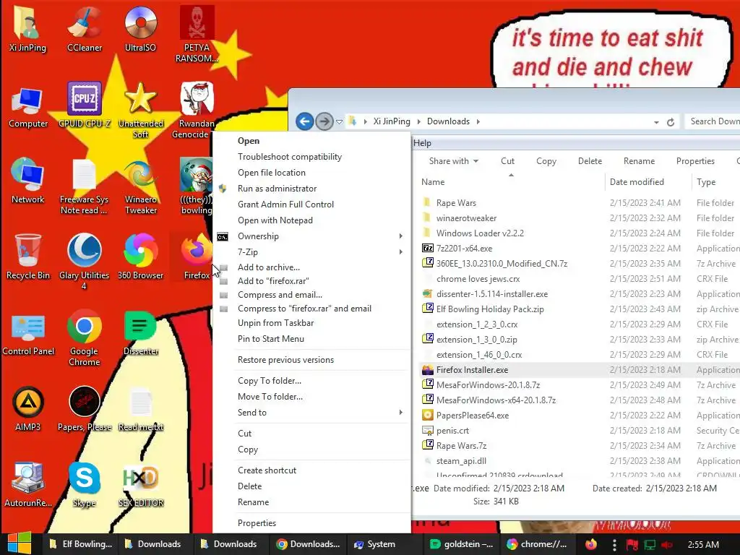Screen dimensions: 740x555
Task: Select the Papers, Please desktop icon
Action: pyautogui.click(x=84, y=409)
